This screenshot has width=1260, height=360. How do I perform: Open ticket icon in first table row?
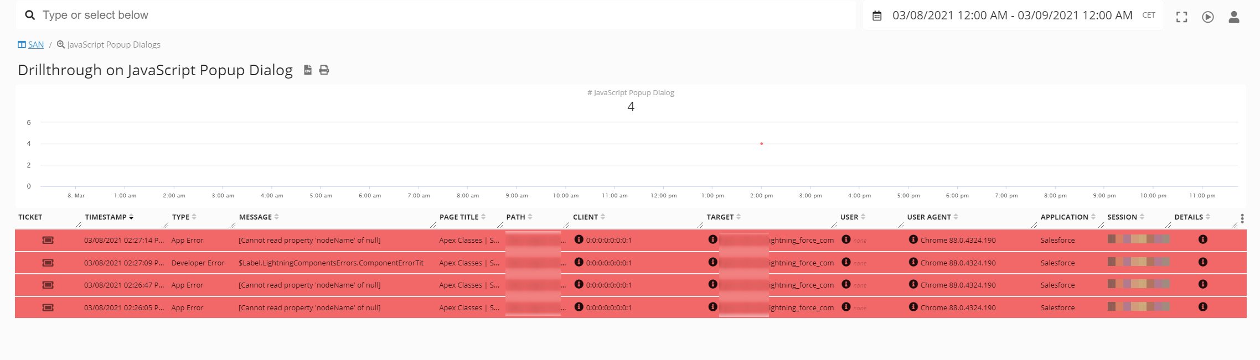click(x=48, y=240)
